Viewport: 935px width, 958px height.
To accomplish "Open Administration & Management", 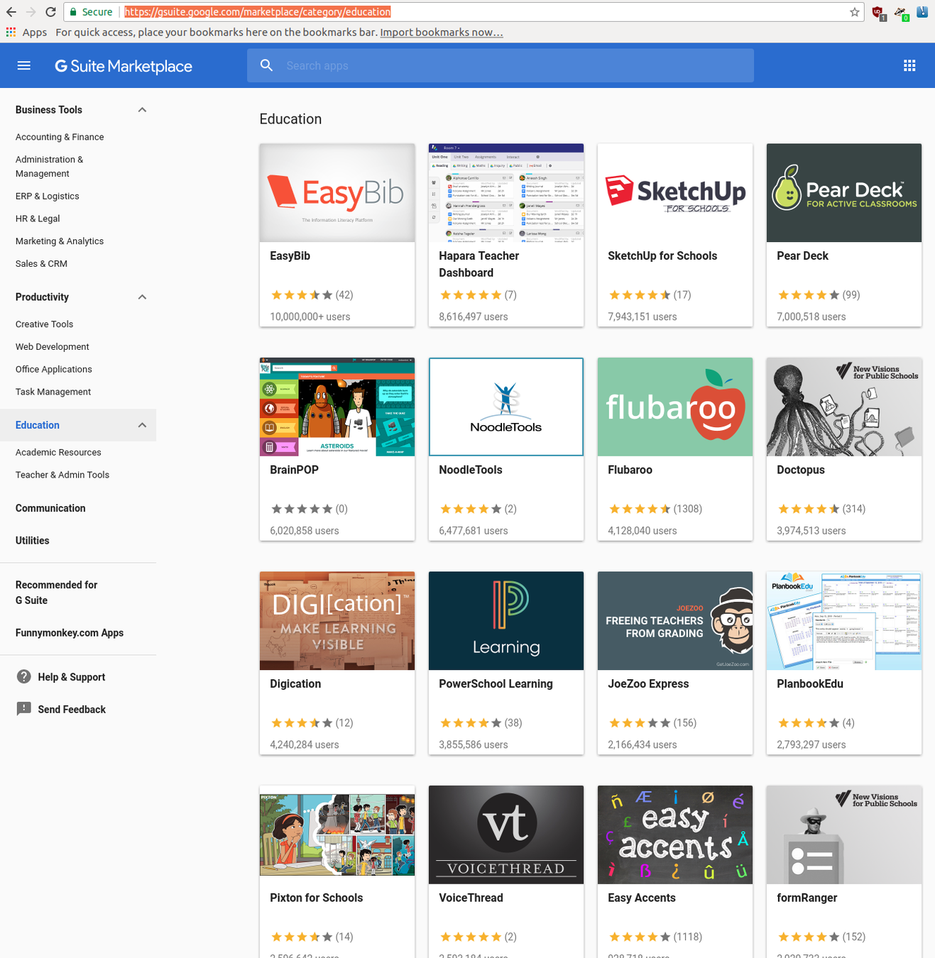I will pos(50,166).
